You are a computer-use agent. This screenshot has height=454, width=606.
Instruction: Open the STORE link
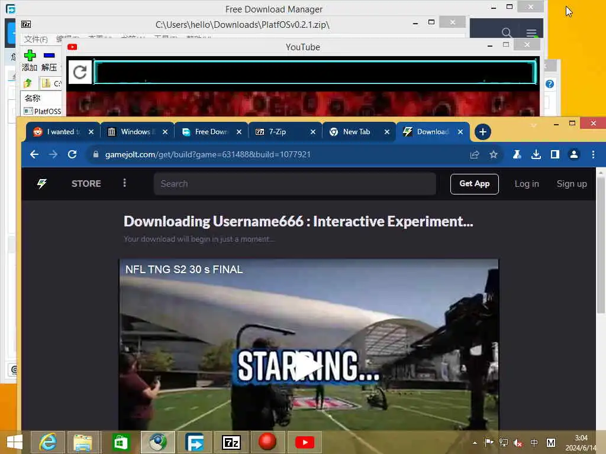pos(86,184)
